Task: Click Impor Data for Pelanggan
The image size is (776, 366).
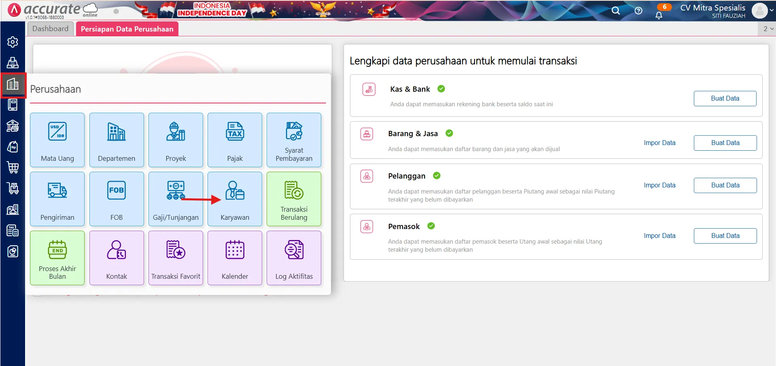Action: coord(659,185)
